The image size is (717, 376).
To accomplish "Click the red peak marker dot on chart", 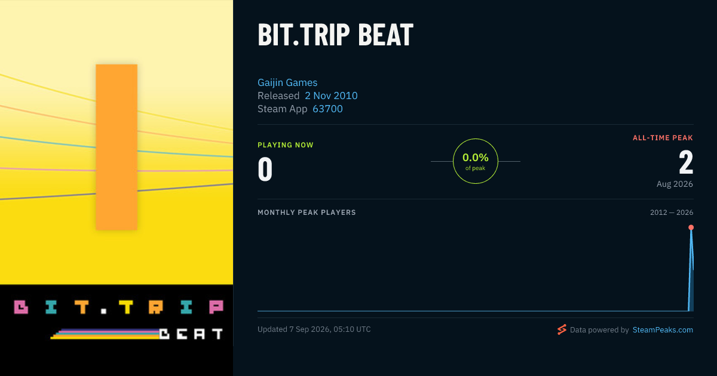I will click(x=691, y=227).
